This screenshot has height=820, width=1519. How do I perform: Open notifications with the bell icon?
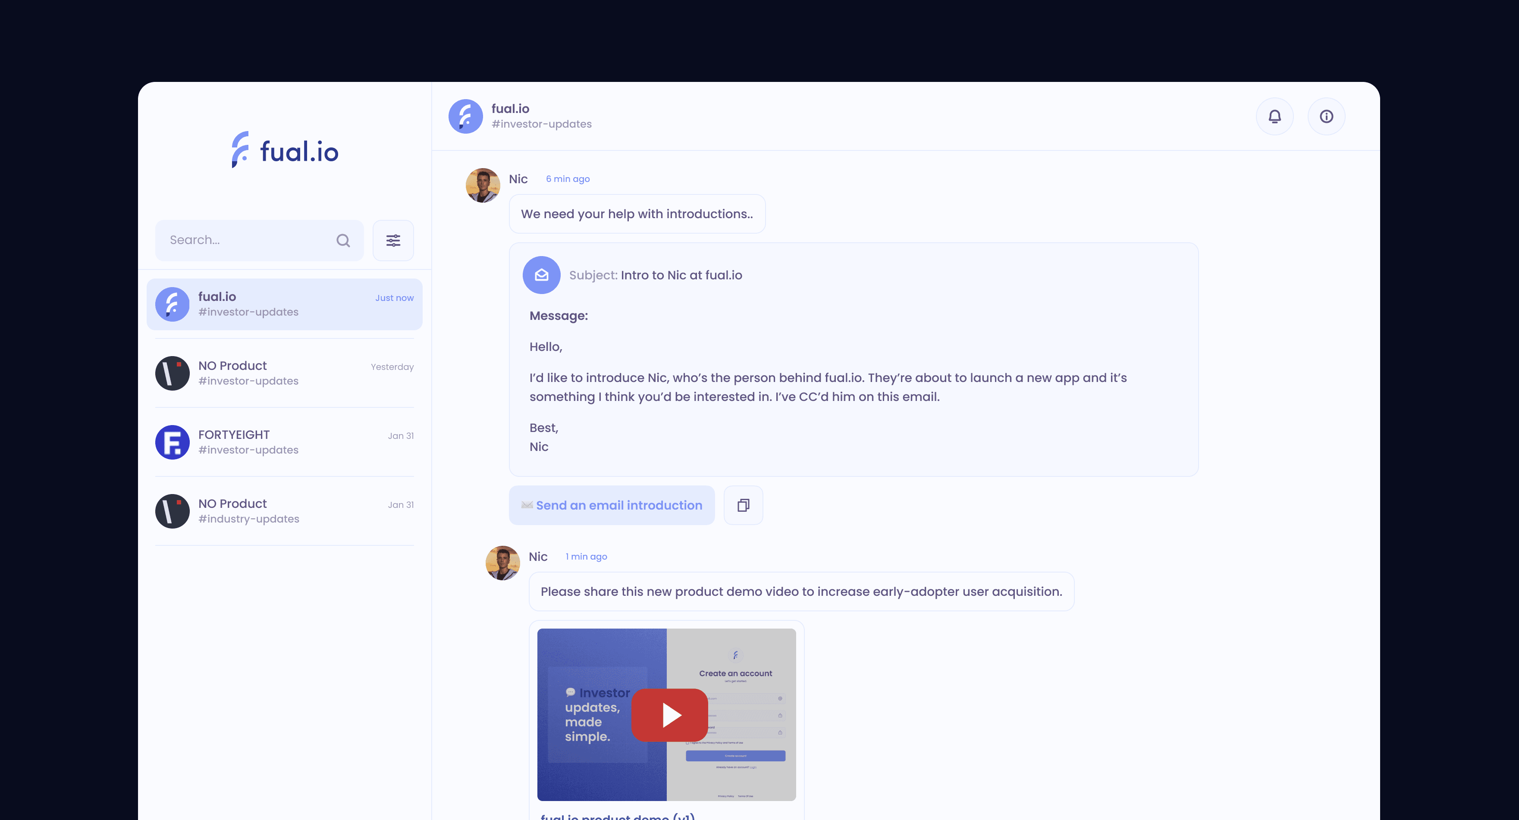[x=1275, y=116]
